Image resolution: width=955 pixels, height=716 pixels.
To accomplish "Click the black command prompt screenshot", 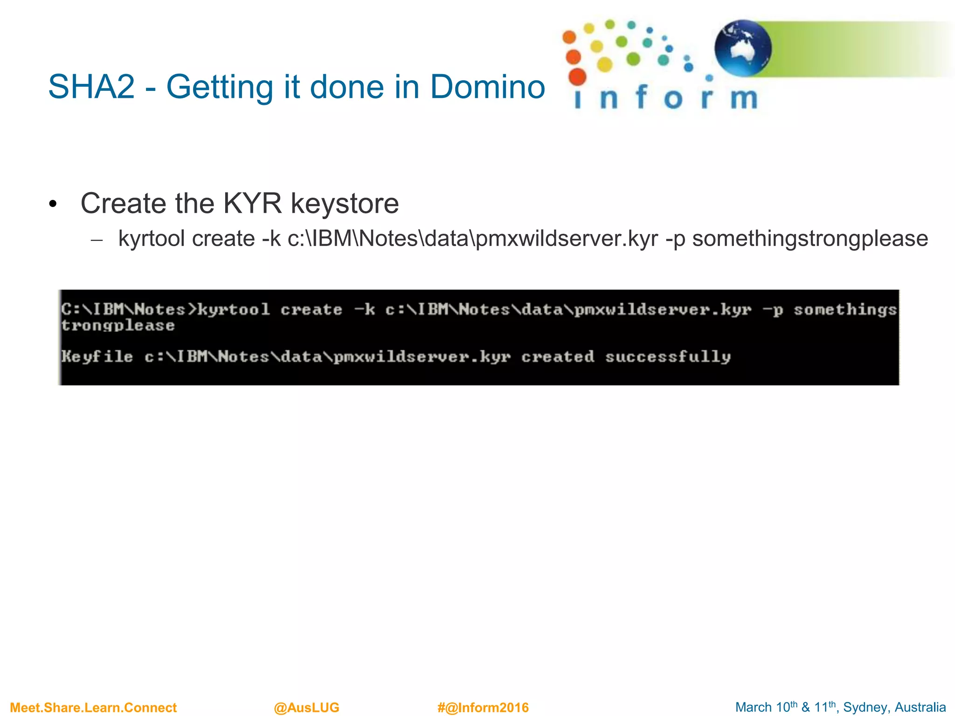I will [x=478, y=337].
